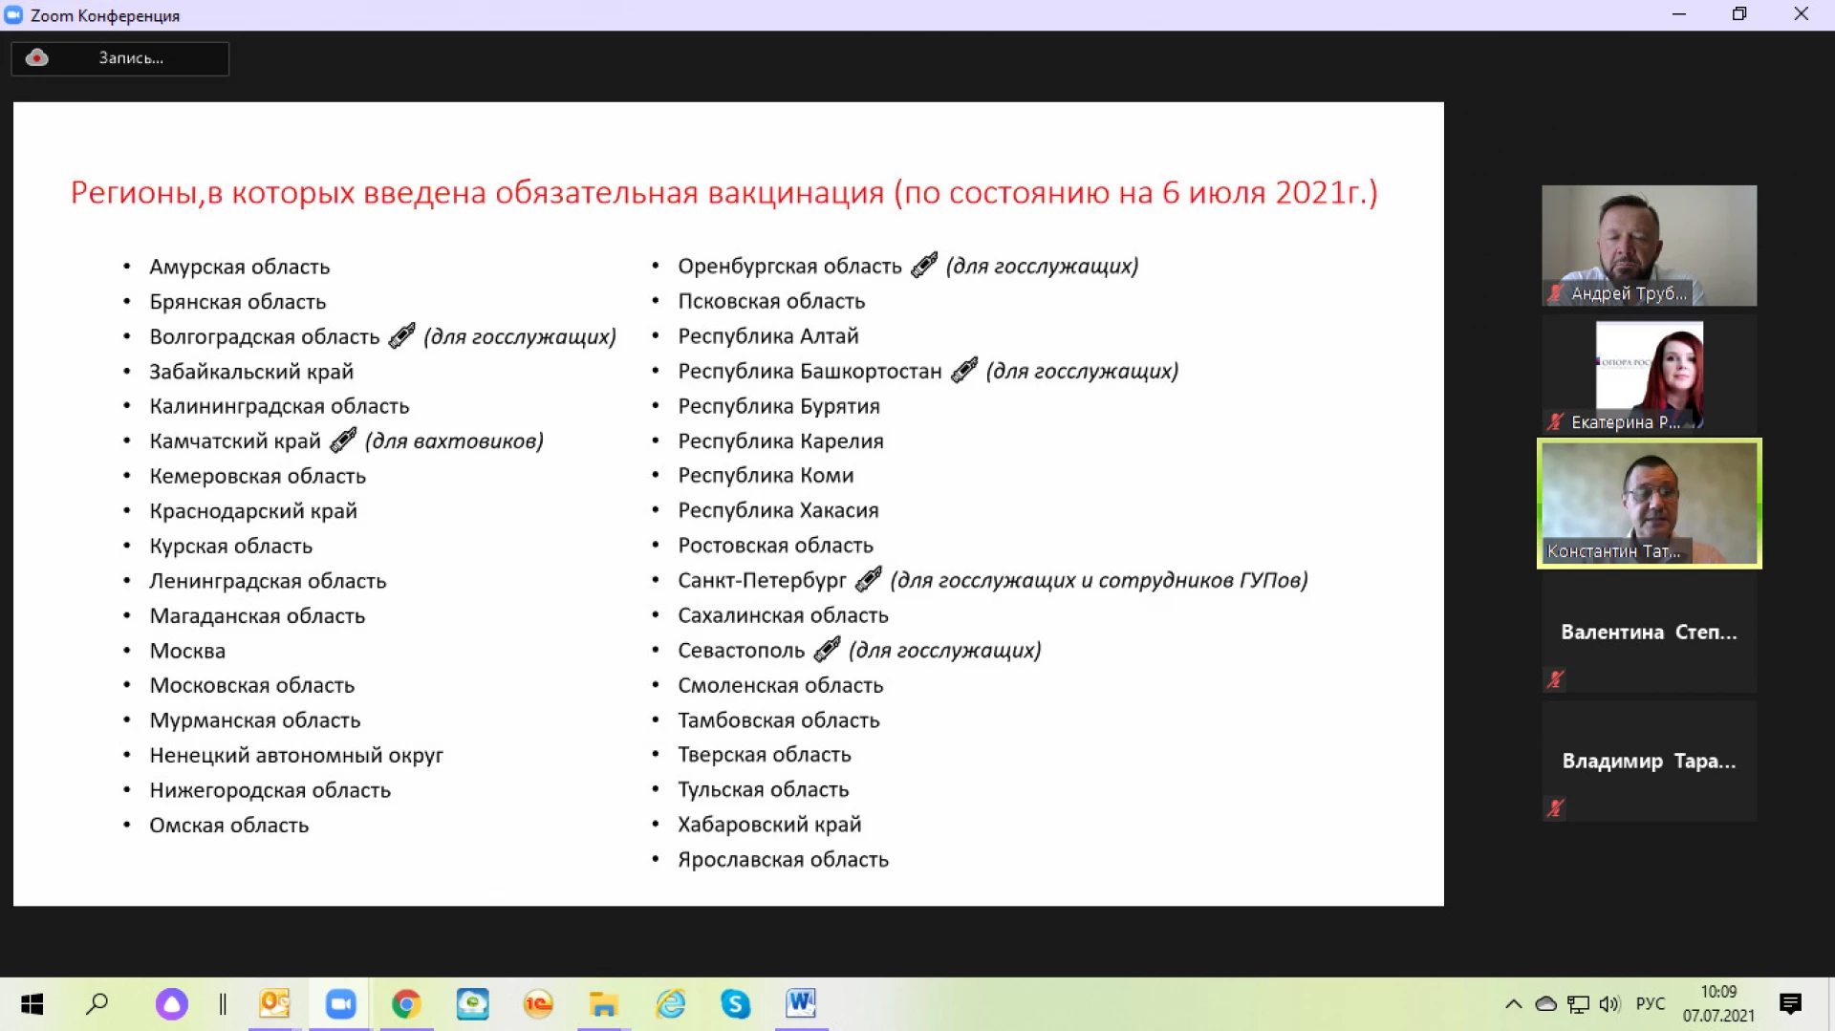Viewport: 1835px width, 1031px height.
Task: Open Windows taskbar search
Action: click(x=97, y=1003)
